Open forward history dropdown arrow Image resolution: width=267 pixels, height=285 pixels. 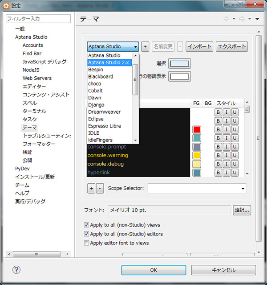pyautogui.click(x=250, y=19)
